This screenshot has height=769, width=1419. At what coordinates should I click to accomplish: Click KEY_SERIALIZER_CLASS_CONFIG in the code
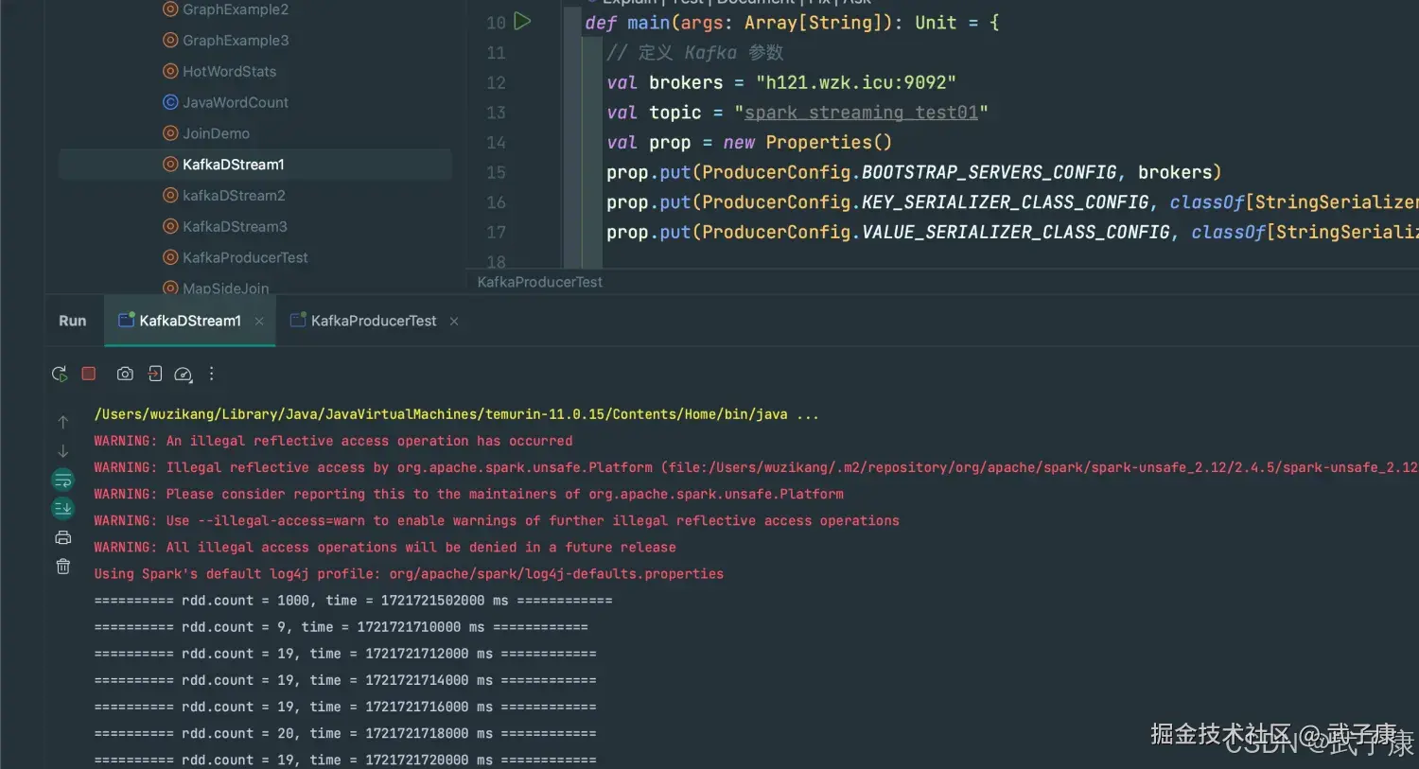[x=1005, y=202]
